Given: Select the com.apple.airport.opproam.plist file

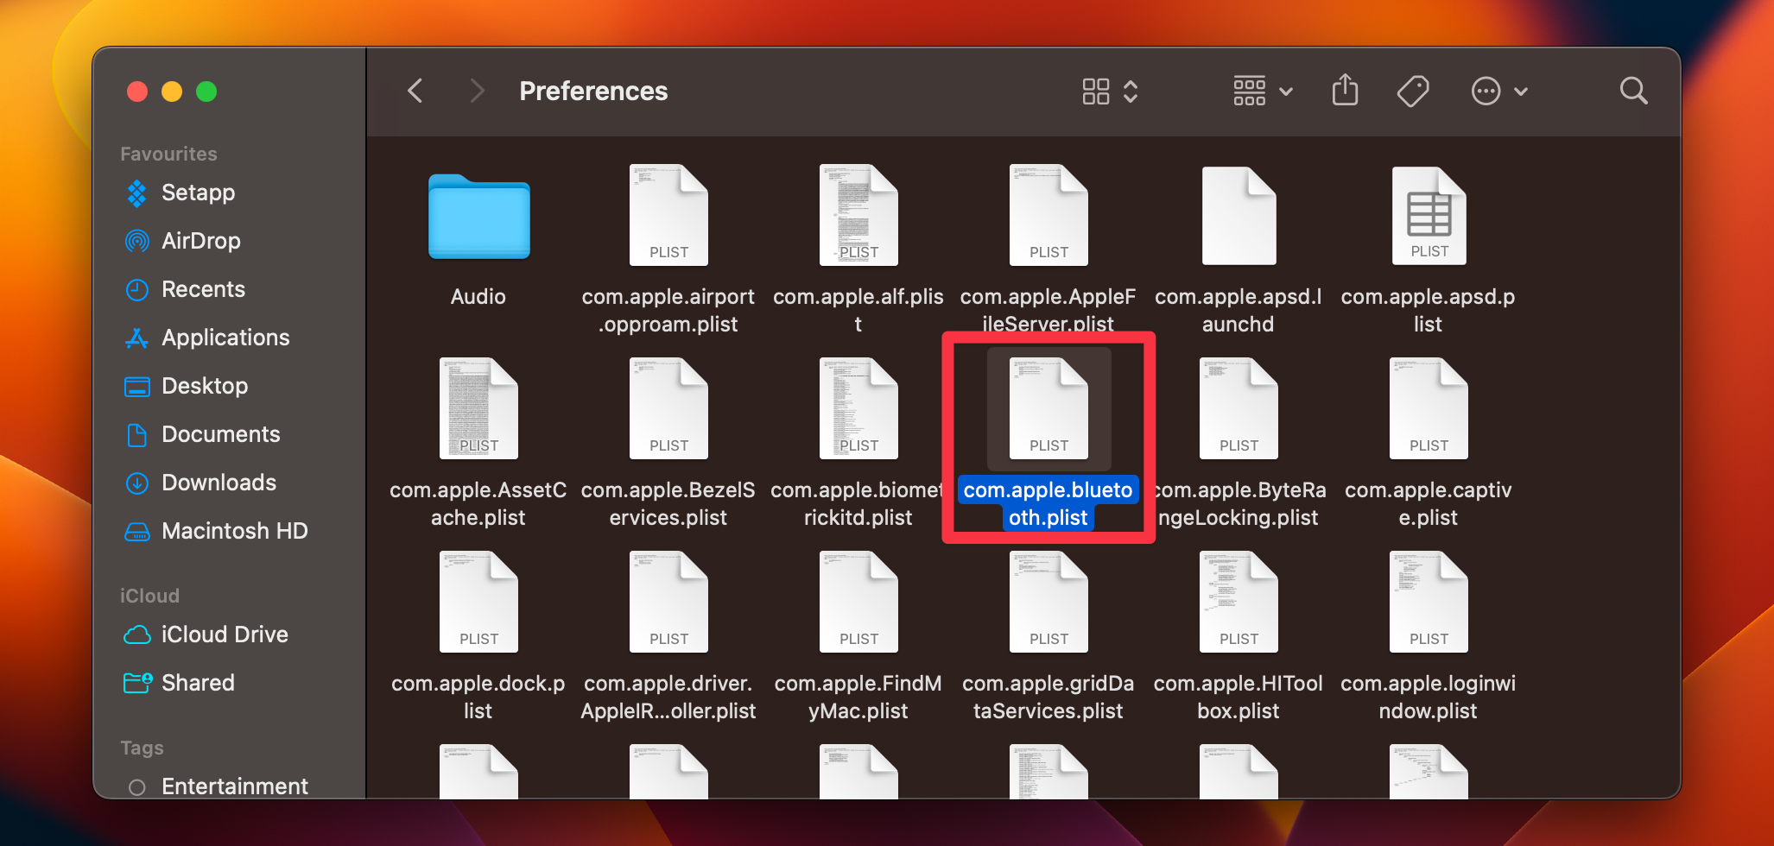Looking at the screenshot, I should tap(668, 216).
